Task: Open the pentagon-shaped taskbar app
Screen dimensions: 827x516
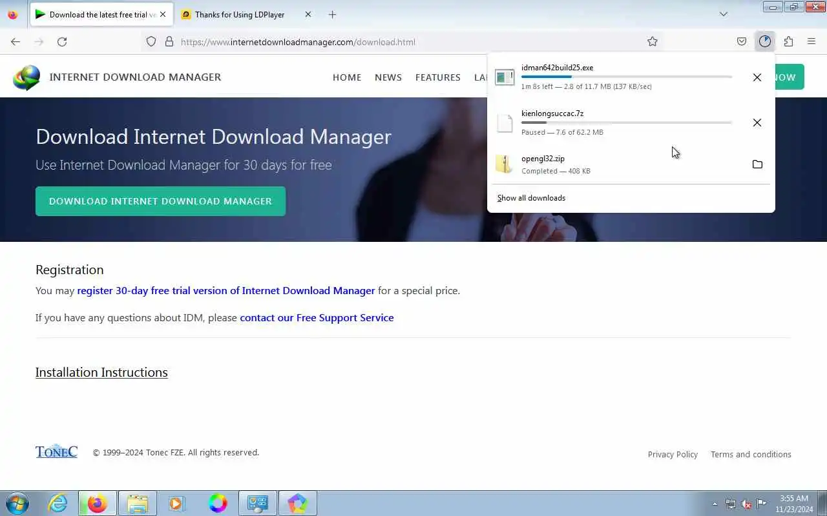Action: click(297, 503)
